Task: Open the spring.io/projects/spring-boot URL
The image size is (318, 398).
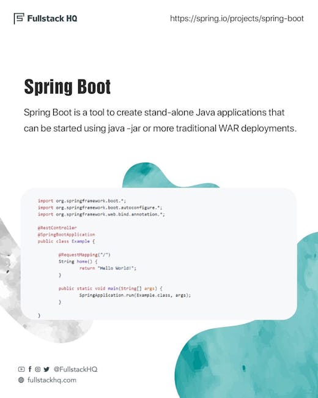Action: tap(237, 18)
